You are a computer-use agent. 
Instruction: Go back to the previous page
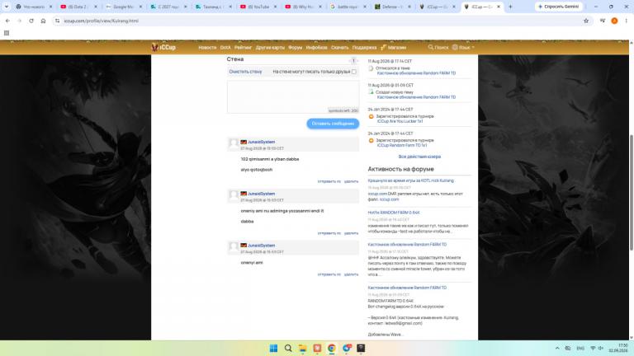click(7, 21)
